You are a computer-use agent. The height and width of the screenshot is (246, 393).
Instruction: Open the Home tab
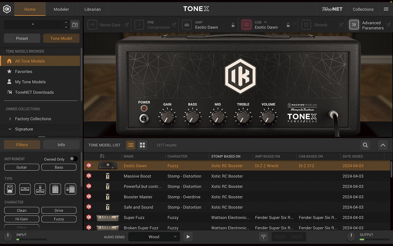(x=30, y=9)
